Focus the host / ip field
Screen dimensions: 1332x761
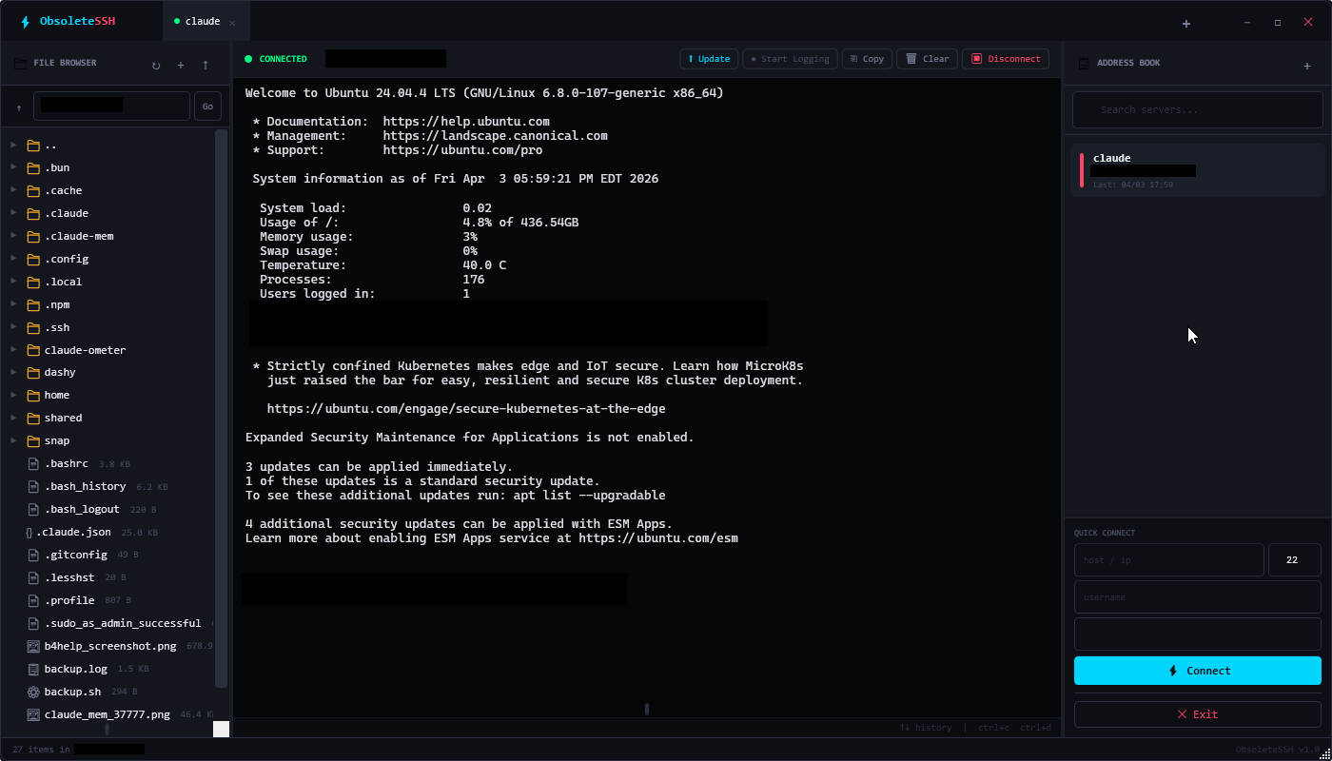pyautogui.click(x=1169, y=560)
